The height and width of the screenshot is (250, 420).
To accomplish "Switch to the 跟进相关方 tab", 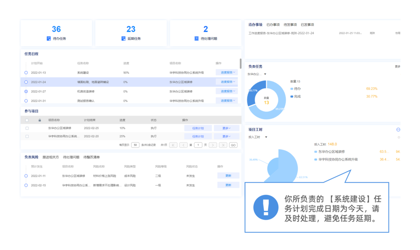I will click(51, 157).
